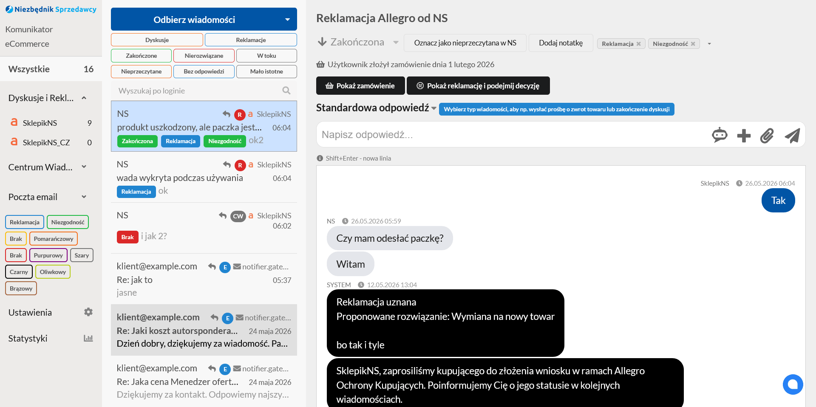Image resolution: width=816 pixels, height=407 pixels.
Task: Toggle the Nierozwiązane filter
Action: tap(204, 56)
